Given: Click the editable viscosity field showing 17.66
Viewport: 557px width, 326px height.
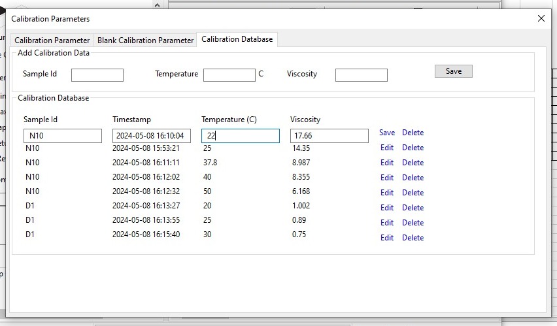Looking at the screenshot, I should tap(329, 136).
